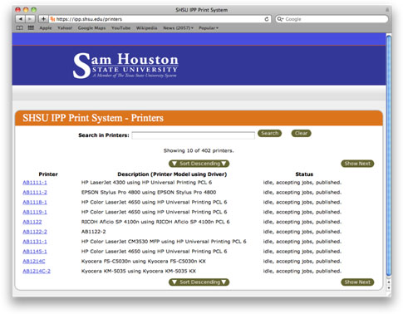This screenshot has height=314, width=403.
Task: Click the page vertical scrollbar thumb
Action: 389,155
